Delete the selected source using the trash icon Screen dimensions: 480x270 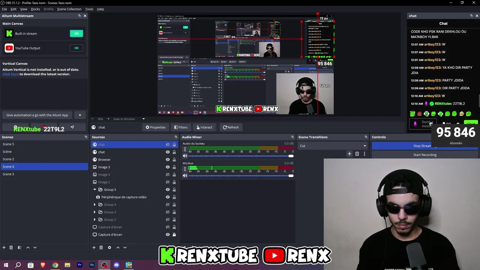pos(101,247)
